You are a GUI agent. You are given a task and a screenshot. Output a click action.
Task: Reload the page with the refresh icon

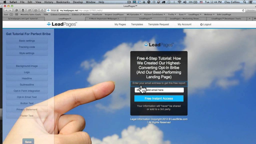click(x=243, y=10)
